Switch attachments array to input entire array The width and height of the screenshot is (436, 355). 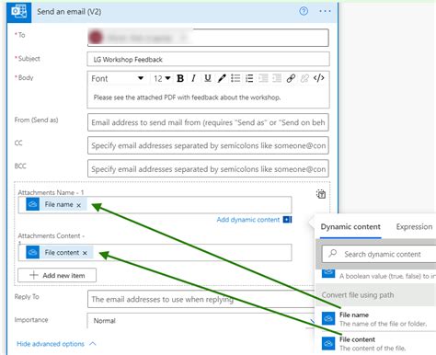pos(321,194)
